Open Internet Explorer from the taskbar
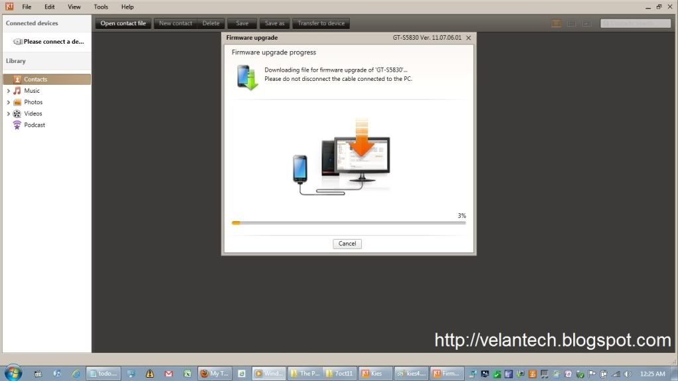 [76, 374]
